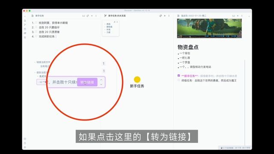This screenshot has width=274, height=154.
Task: Close the graph controls panel
Action: tap(117, 22)
